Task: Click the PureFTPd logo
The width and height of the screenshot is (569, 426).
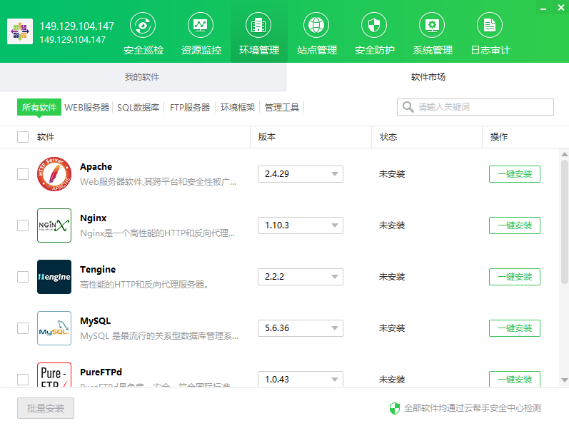Action: click(54, 375)
